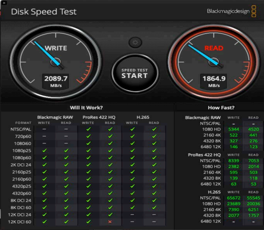Click ProRes 1080 HD read value 2014

pos(253,167)
